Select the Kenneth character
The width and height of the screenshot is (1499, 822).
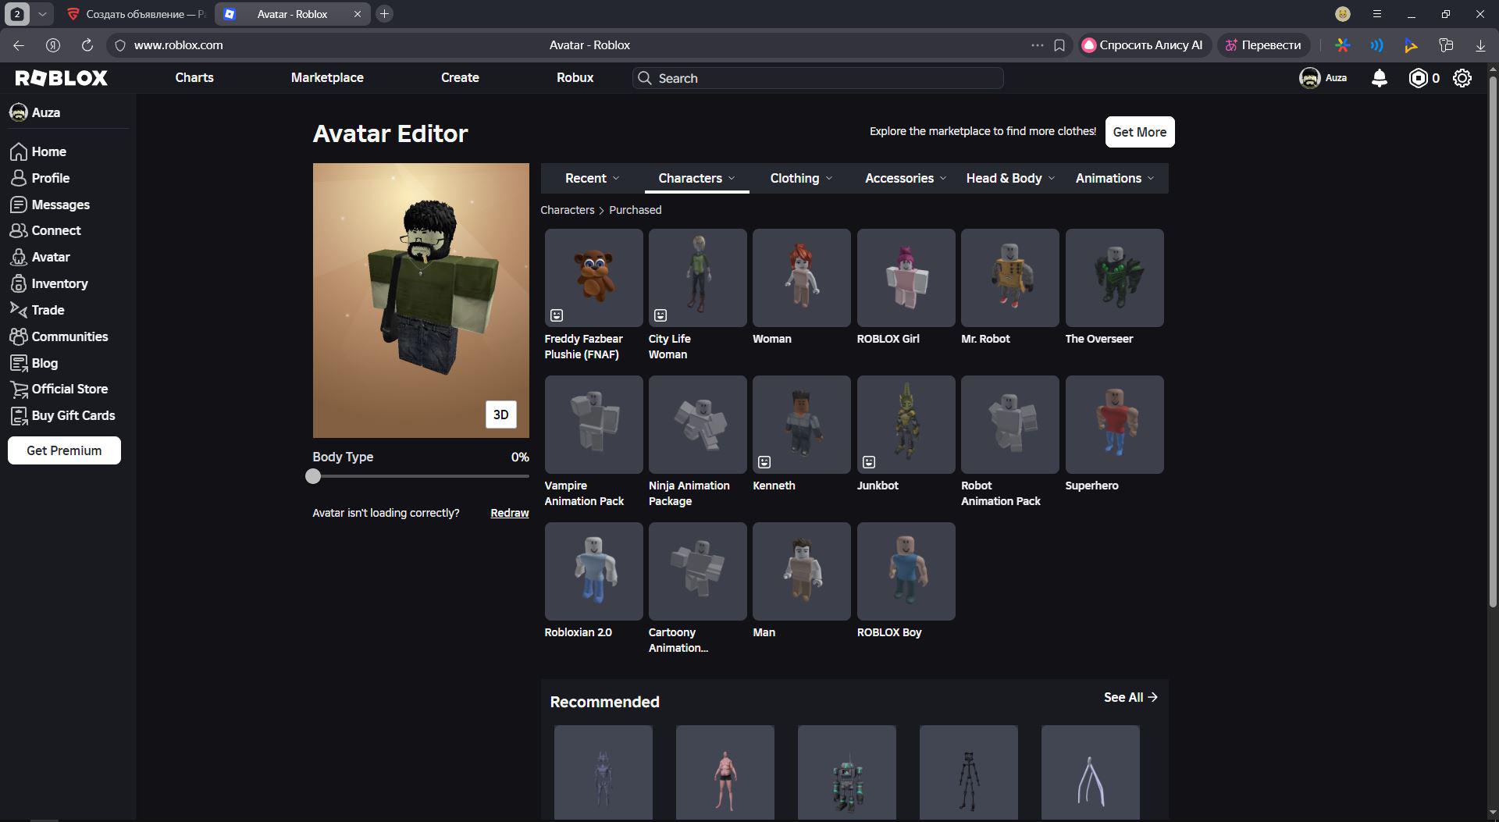click(x=802, y=425)
